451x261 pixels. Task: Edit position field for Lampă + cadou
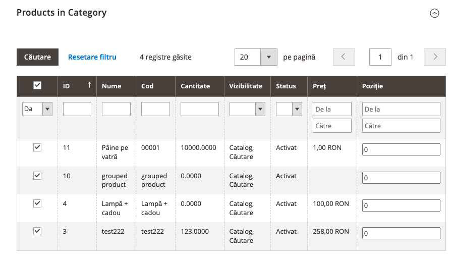[401, 205]
